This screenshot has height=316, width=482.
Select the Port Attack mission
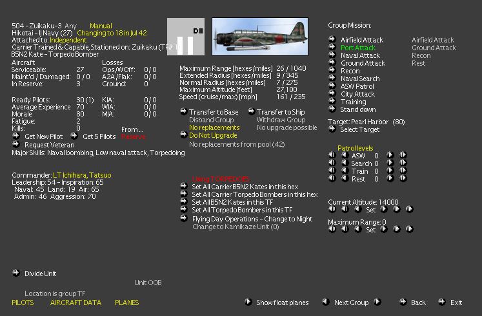tap(332, 47)
